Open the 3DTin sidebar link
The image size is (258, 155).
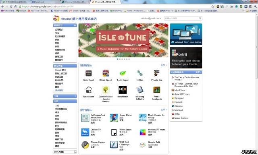(177, 114)
